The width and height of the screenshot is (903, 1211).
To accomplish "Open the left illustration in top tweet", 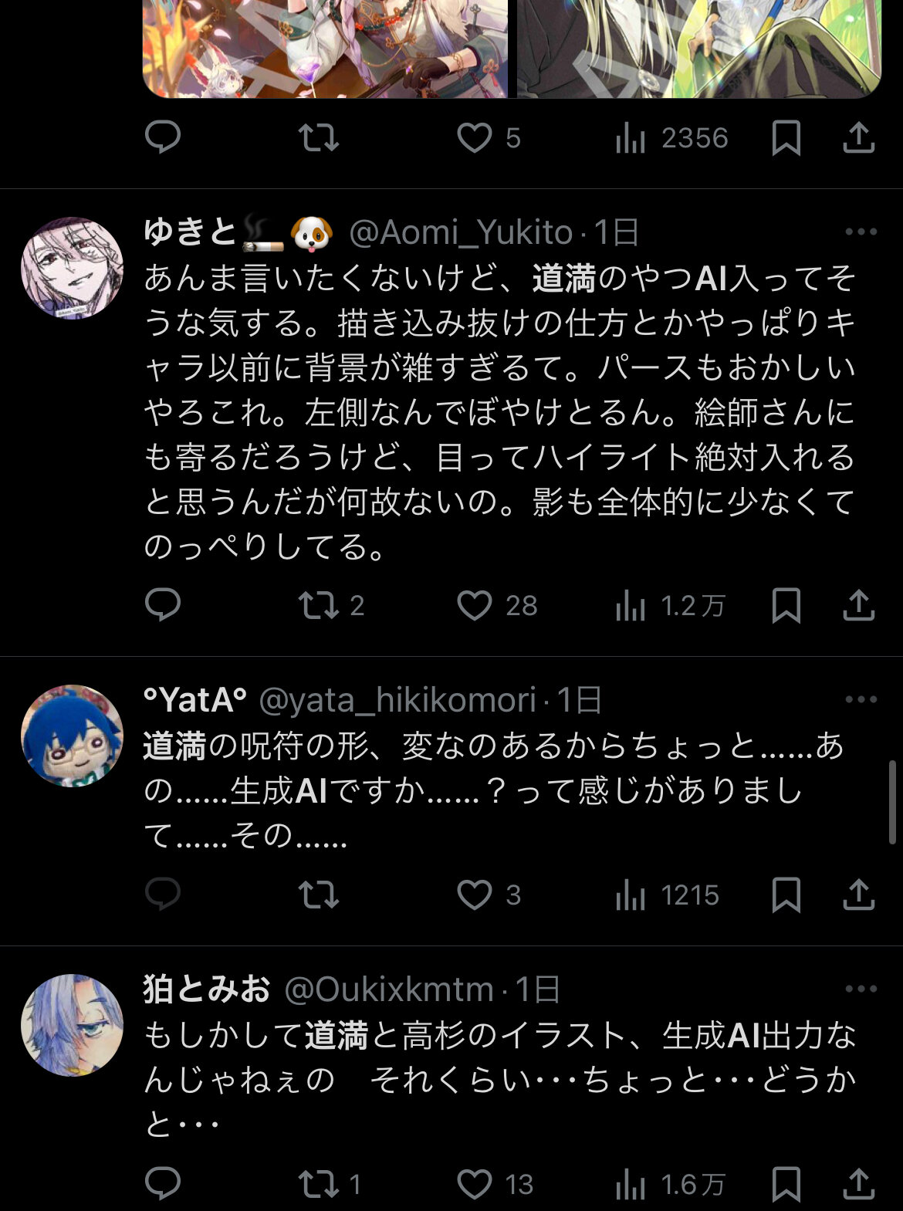I will click(326, 49).
